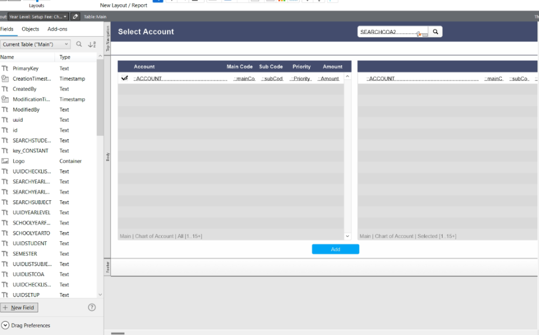Image resolution: width=539 pixels, height=335 pixels.
Task: Click the Type column header
Action: click(x=65, y=57)
